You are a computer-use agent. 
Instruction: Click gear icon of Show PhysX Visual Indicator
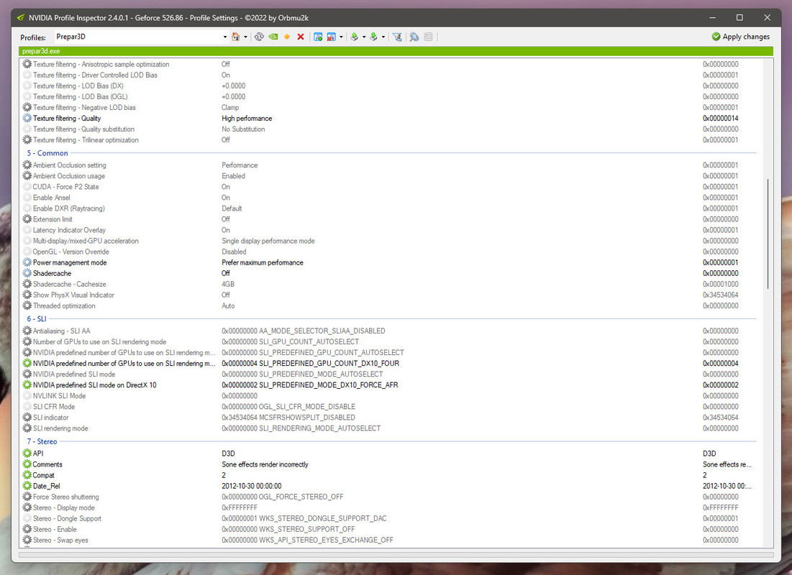point(27,295)
